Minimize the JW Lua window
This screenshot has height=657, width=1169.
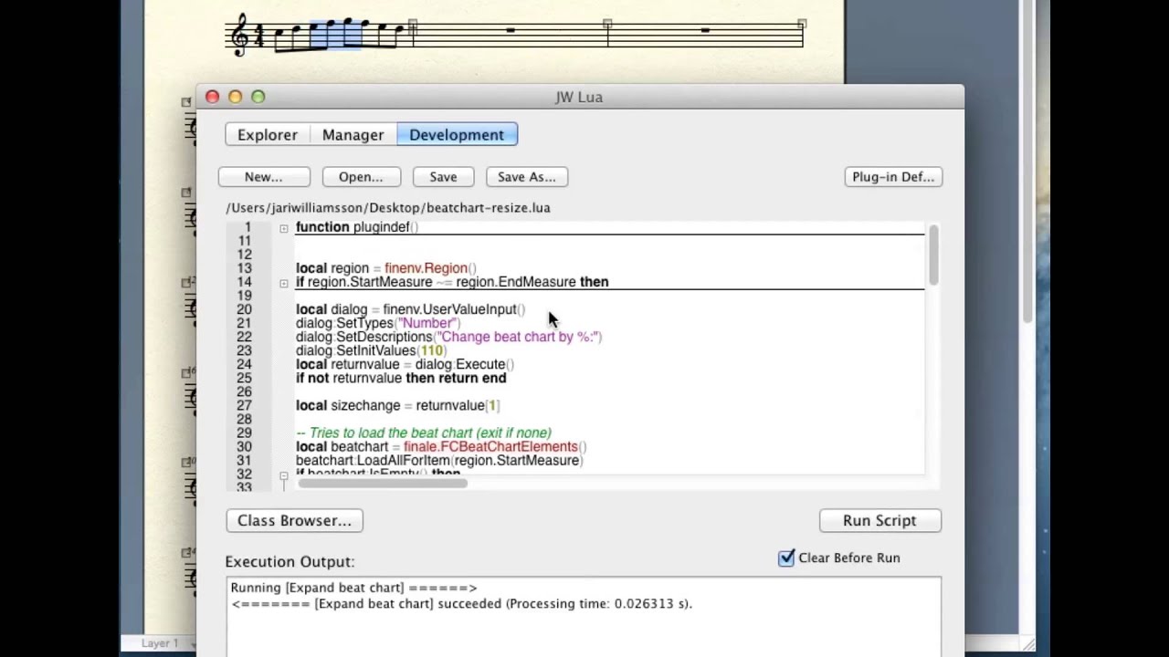click(x=235, y=97)
